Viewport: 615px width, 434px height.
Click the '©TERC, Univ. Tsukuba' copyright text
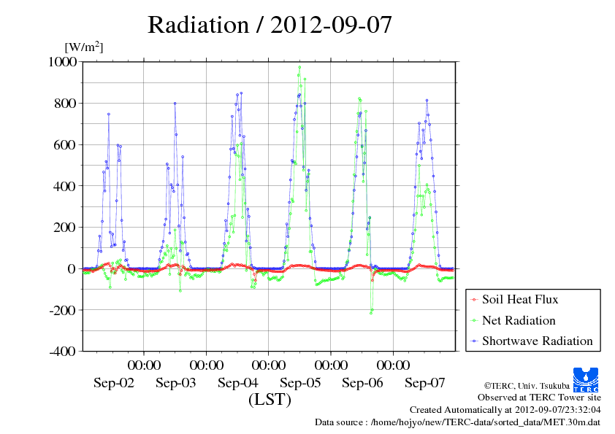point(527,386)
